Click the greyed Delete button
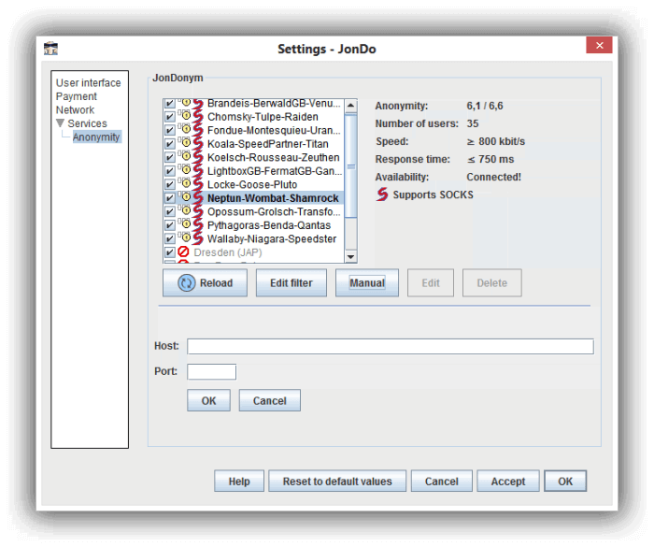This screenshot has height=547, width=654. point(492,282)
